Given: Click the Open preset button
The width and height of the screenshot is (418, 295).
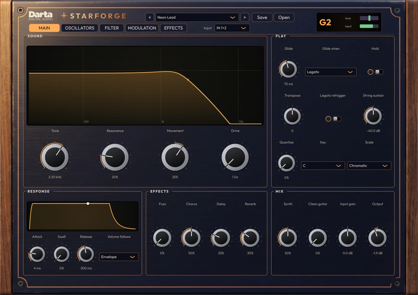Looking at the screenshot, I should pos(284,17).
